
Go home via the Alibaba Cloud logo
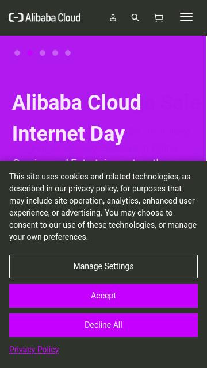point(45,18)
